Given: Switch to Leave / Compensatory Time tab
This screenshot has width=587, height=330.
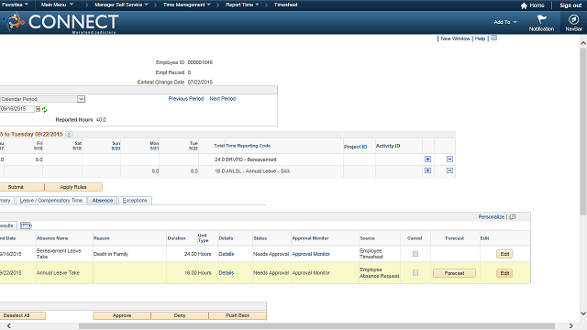Looking at the screenshot, I should (x=51, y=201).
